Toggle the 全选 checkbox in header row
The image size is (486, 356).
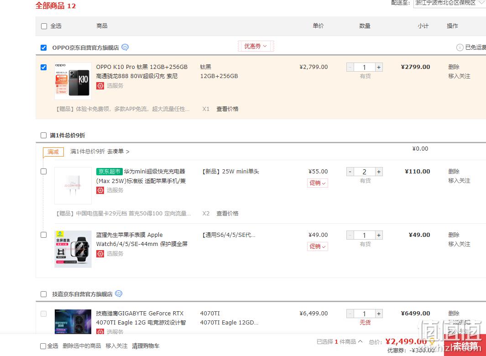[44, 26]
